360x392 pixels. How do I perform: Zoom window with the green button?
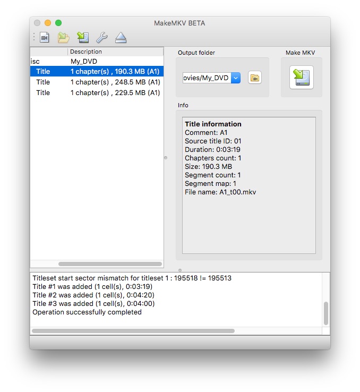pyautogui.click(x=58, y=23)
